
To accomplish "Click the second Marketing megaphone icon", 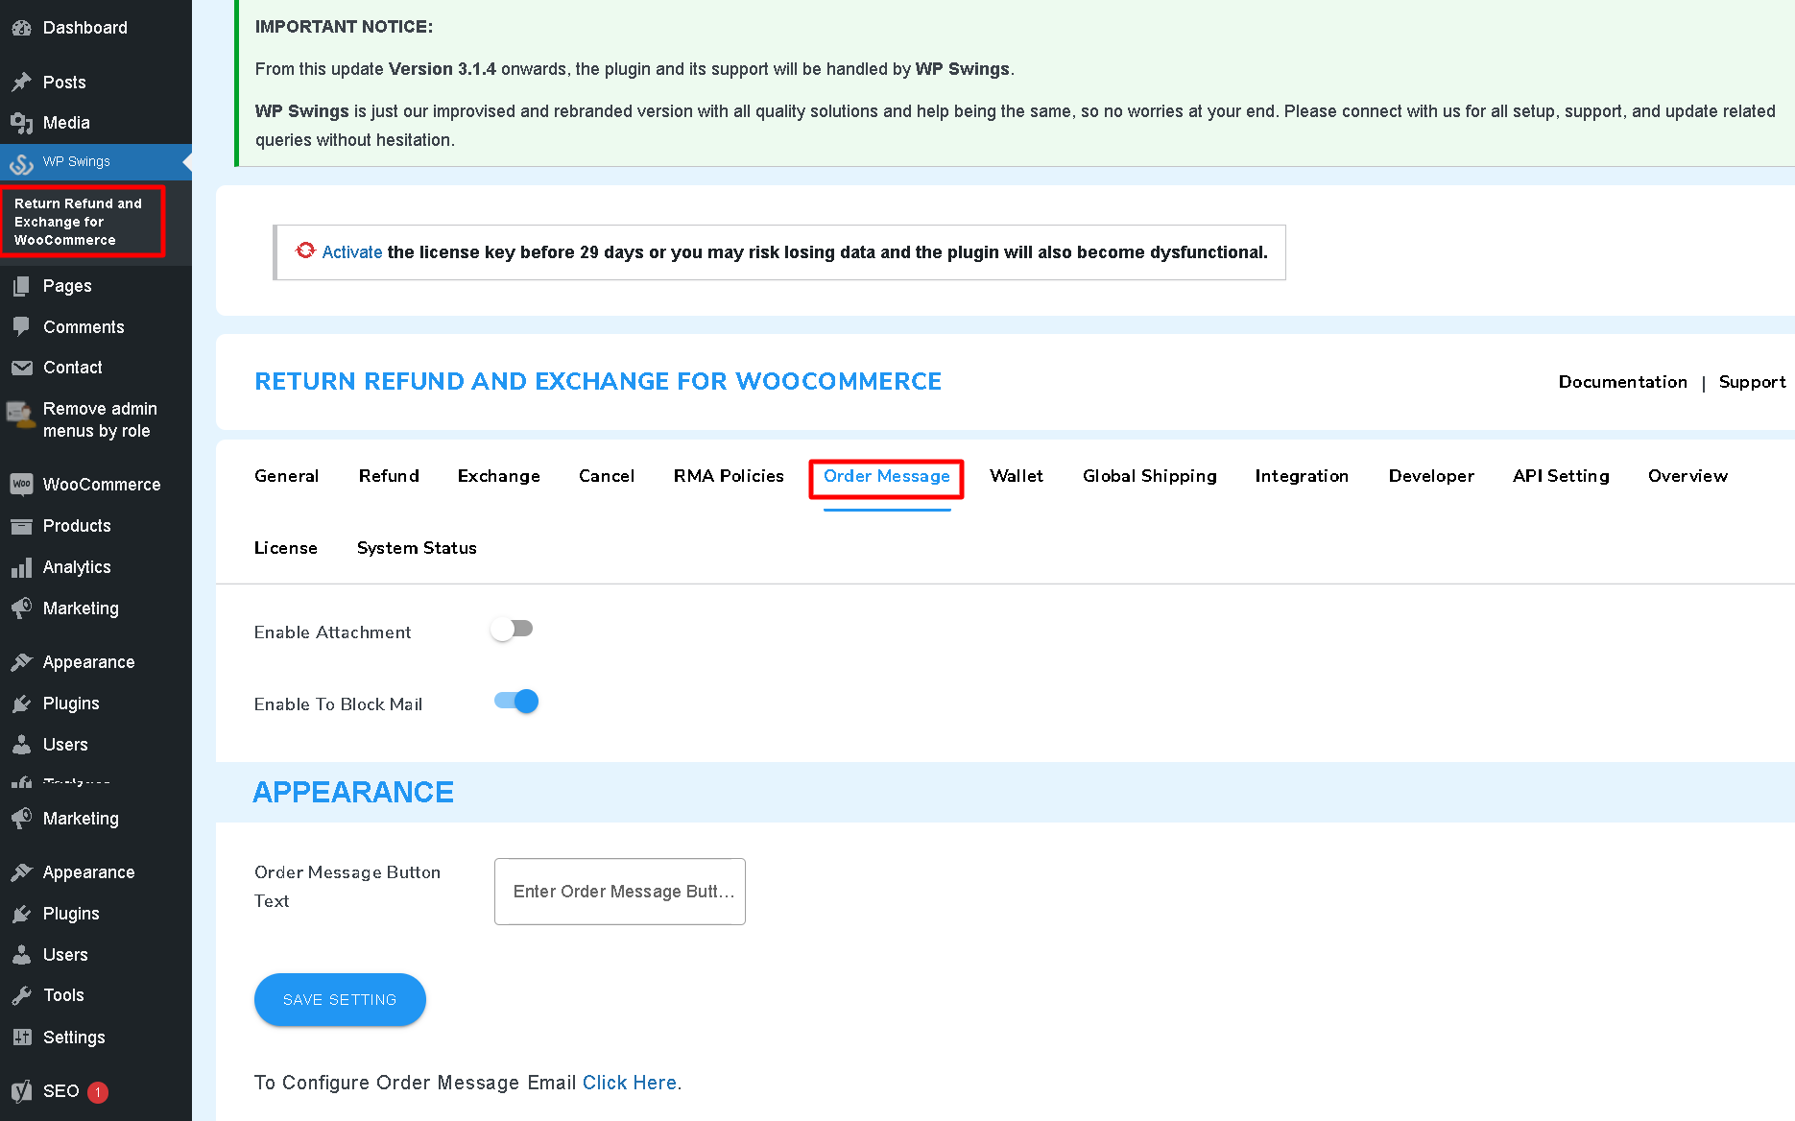I will pyautogui.click(x=21, y=819).
